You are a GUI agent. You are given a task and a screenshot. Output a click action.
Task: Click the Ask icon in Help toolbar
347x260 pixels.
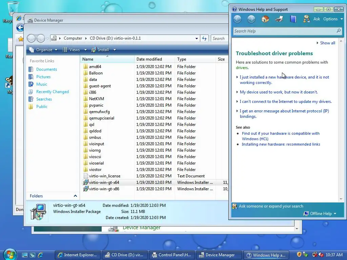click(x=306, y=19)
